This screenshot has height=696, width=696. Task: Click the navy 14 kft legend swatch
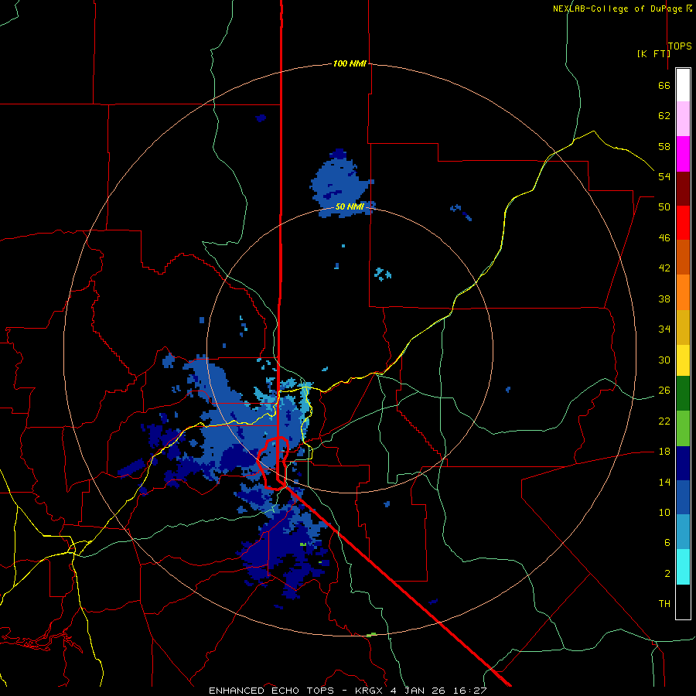pos(683,463)
